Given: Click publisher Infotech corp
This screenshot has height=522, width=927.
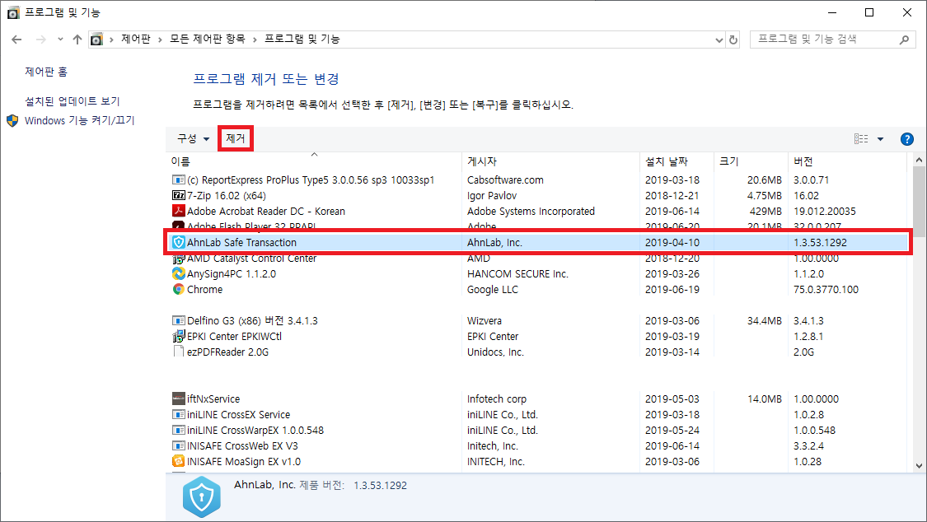Looking at the screenshot, I should point(497,398).
